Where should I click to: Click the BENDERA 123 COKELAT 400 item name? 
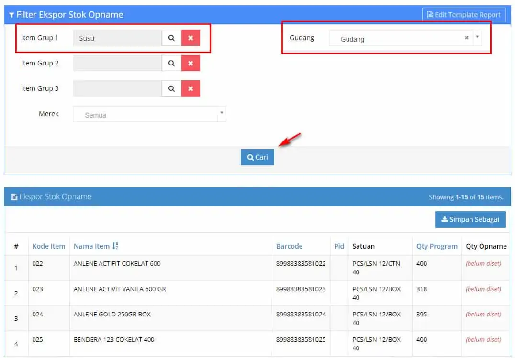113,339
